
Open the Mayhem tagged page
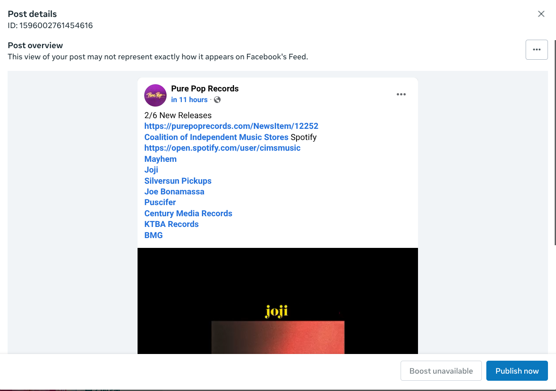point(160,159)
